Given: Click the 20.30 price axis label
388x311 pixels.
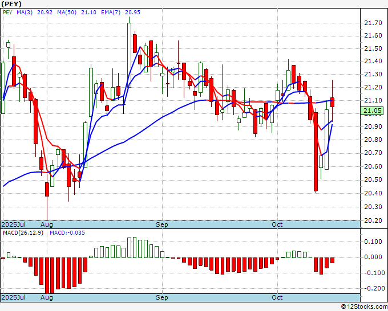Looking at the screenshot, I should [373, 207].
